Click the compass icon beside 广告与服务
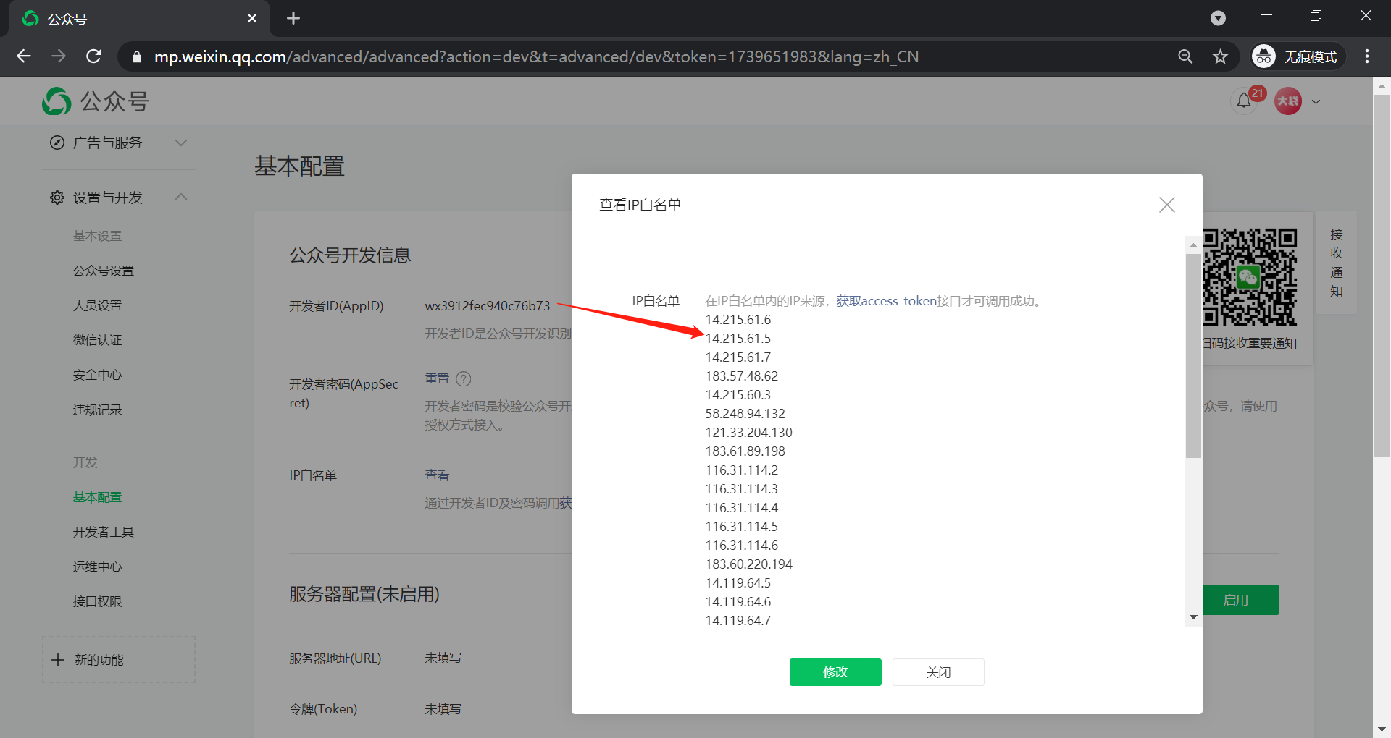The image size is (1391, 738). click(57, 143)
